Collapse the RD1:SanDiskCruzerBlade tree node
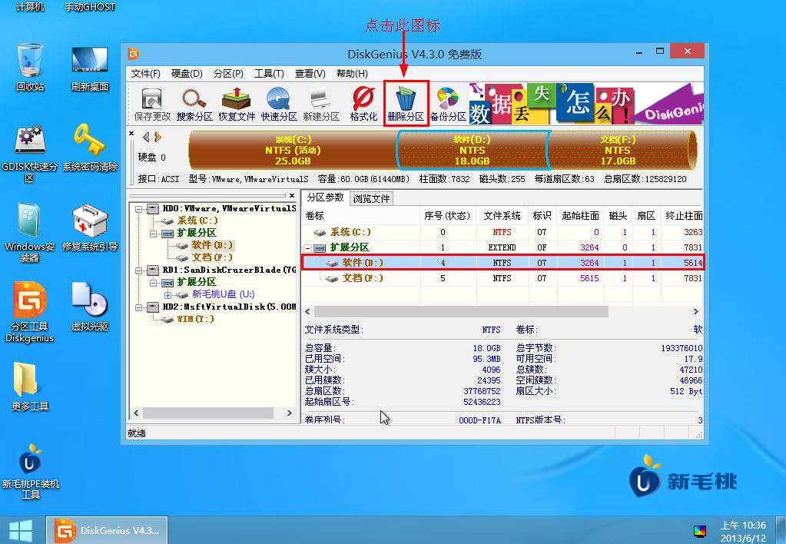The width and height of the screenshot is (786, 544). point(139,270)
